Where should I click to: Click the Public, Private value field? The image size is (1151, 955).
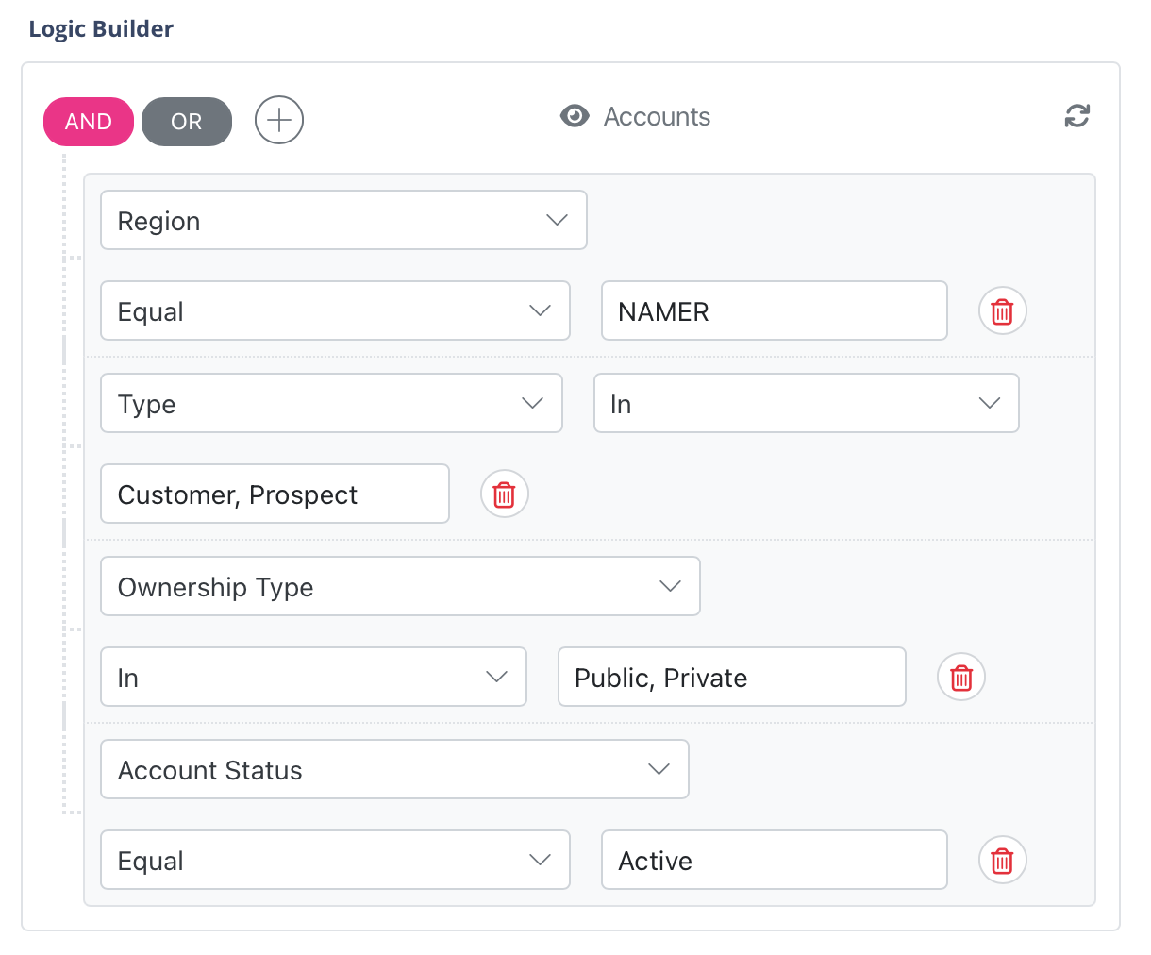pyautogui.click(x=731, y=677)
